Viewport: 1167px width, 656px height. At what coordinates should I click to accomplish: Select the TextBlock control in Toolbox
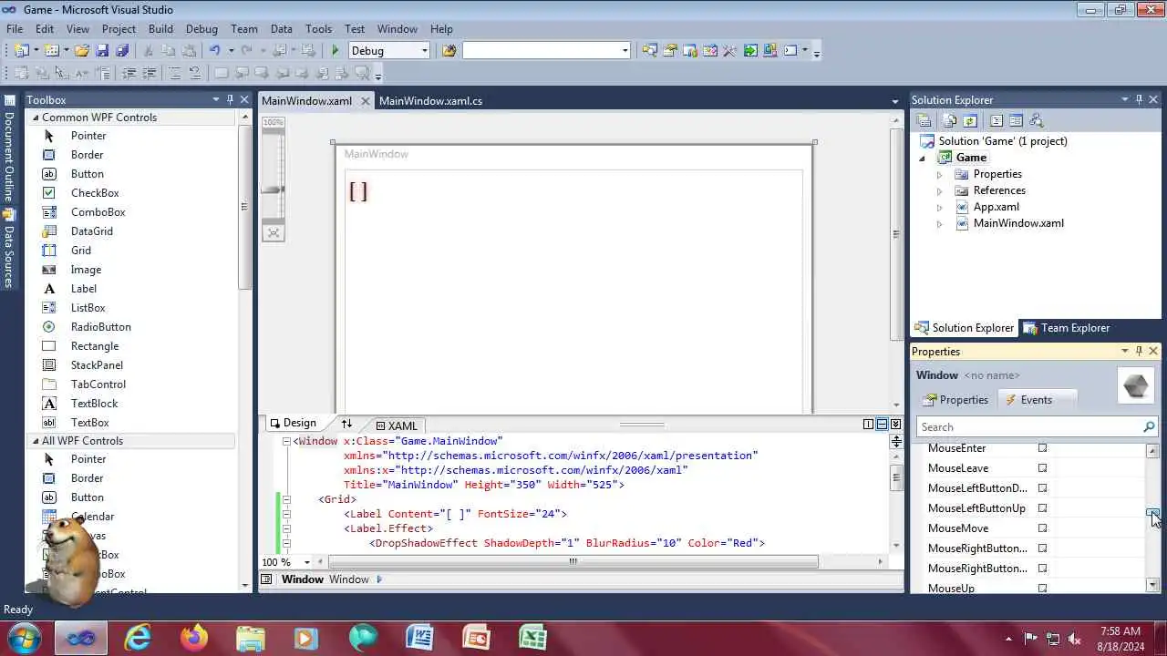click(95, 404)
